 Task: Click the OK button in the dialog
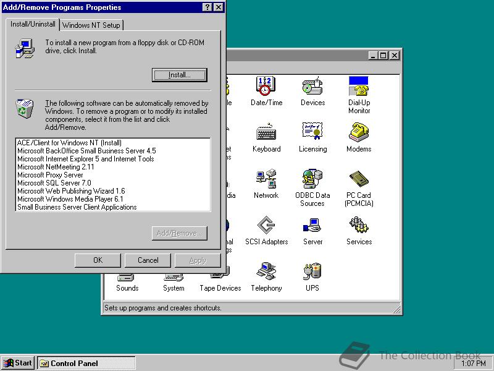[98, 260]
